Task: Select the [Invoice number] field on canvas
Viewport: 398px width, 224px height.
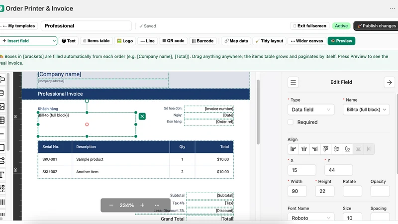Action: pyautogui.click(x=209, y=109)
